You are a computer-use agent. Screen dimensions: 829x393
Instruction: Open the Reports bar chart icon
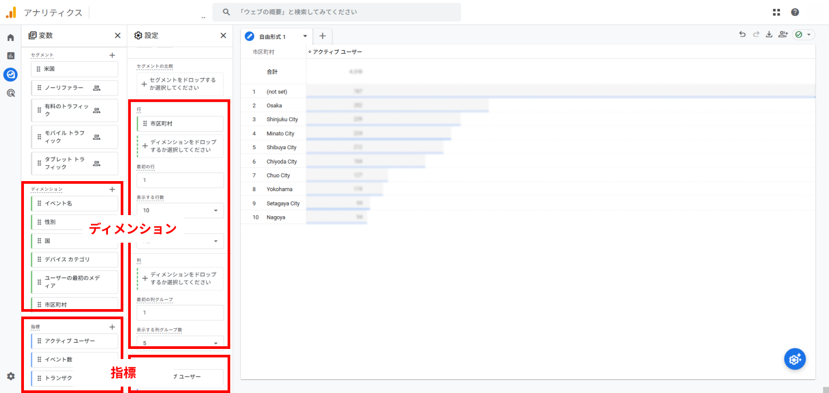11,56
